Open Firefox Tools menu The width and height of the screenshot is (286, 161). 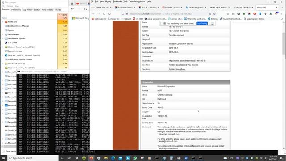[126, 1]
